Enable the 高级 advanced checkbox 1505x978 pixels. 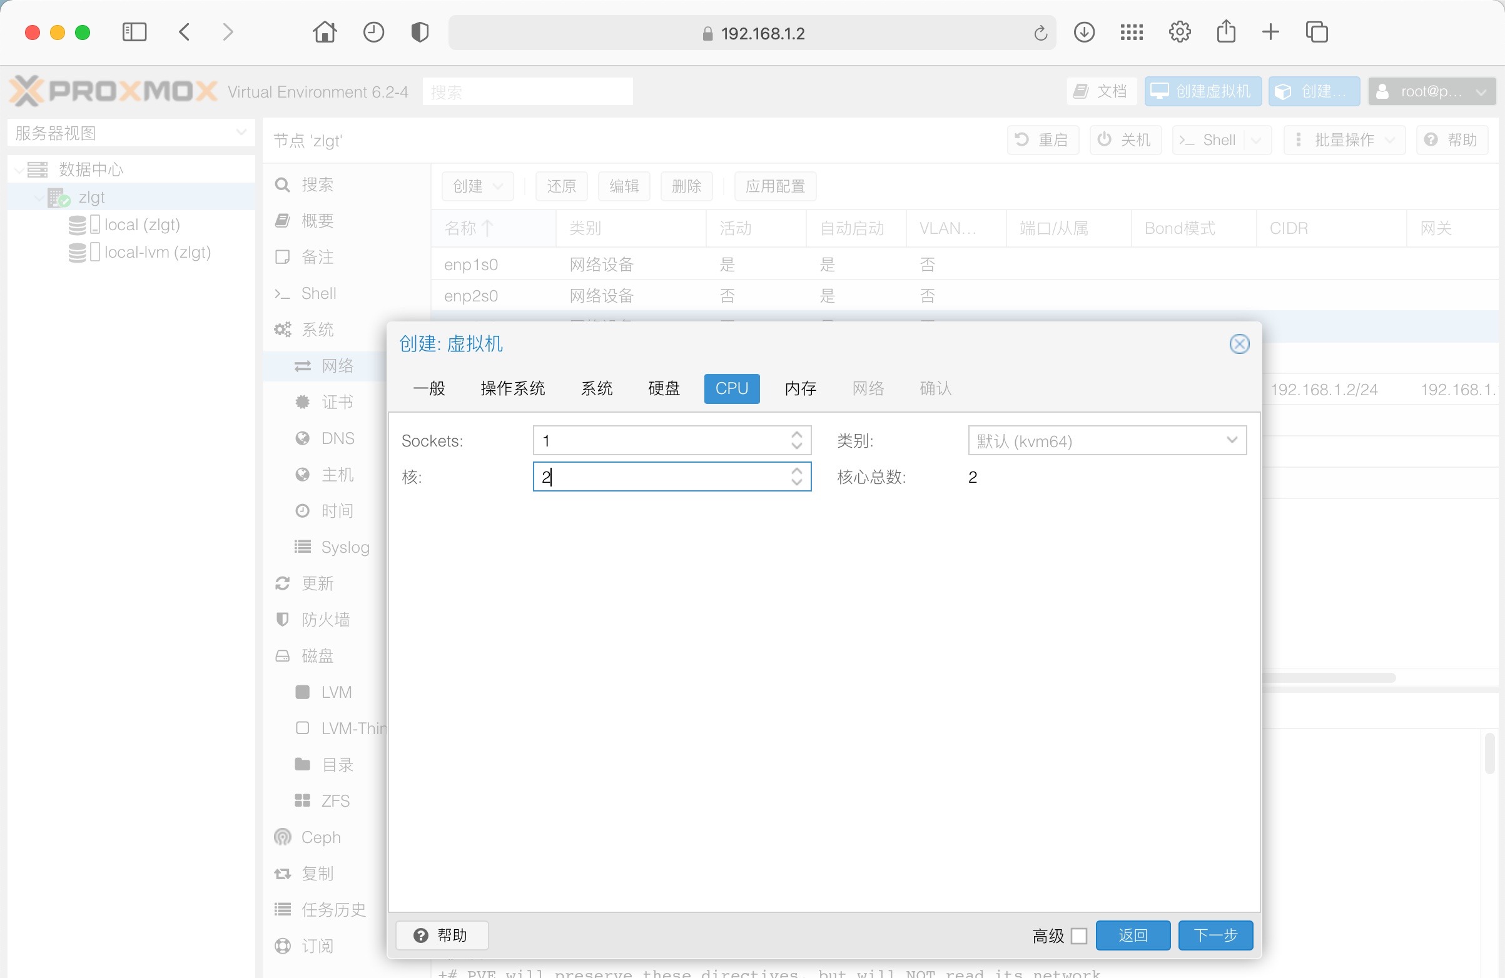(x=1079, y=935)
